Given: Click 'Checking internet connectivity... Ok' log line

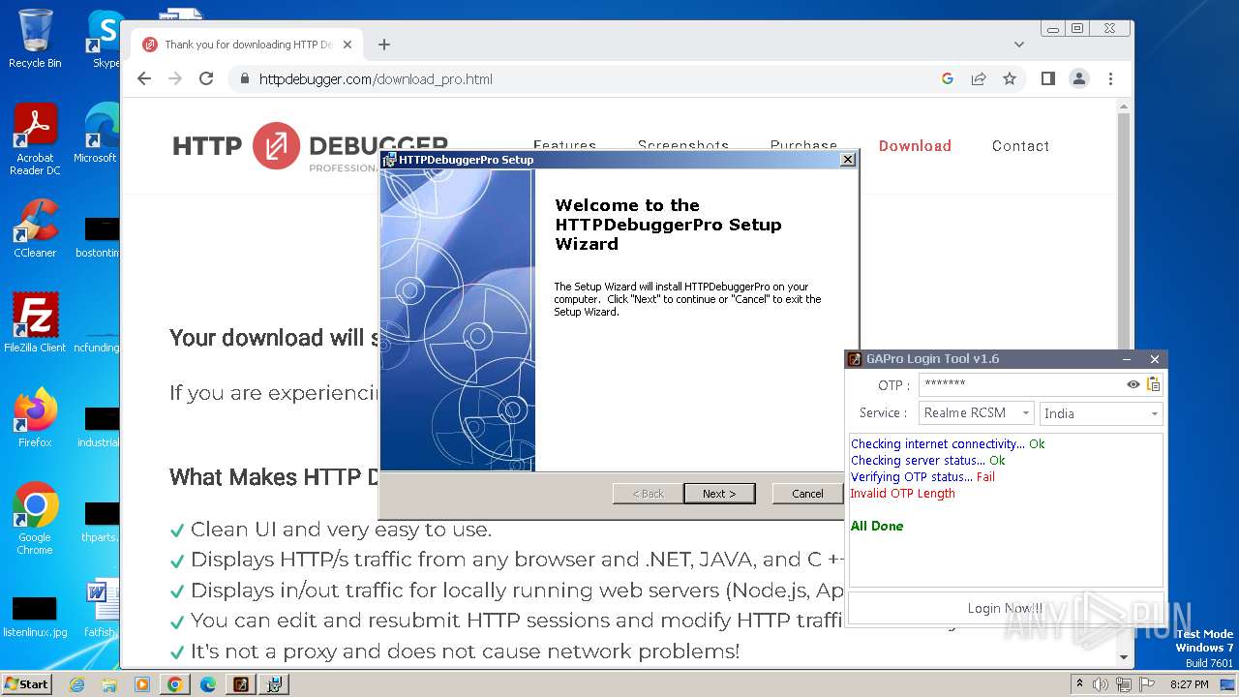Looking at the screenshot, I should pos(948,444).
